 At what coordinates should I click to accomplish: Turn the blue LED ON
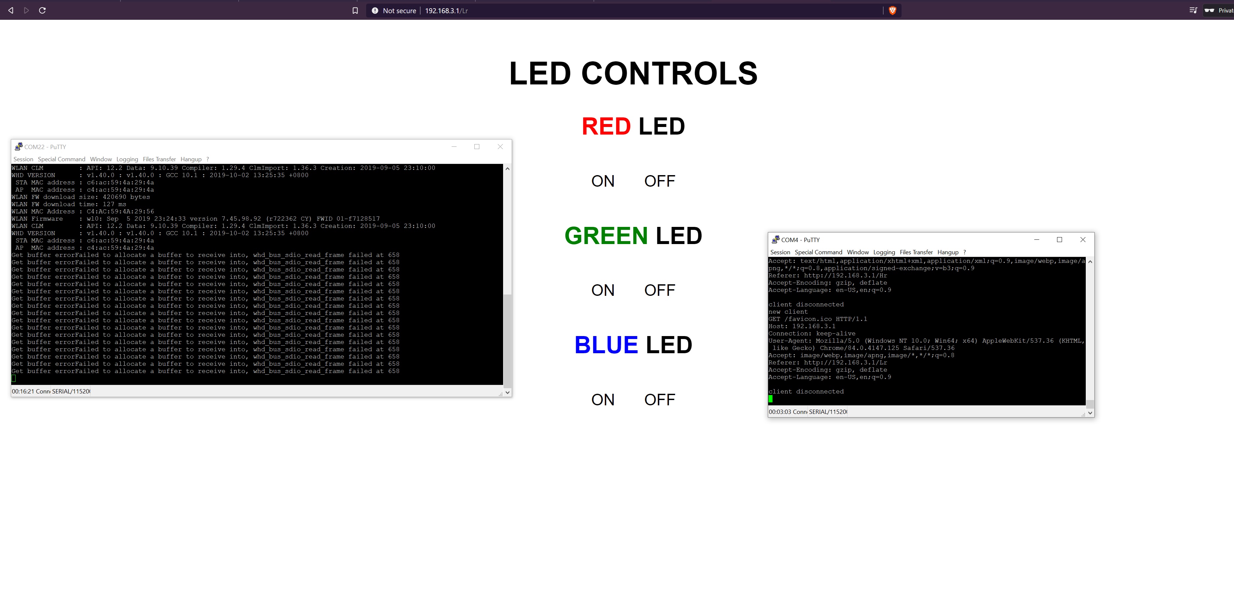pyautogui.click(x=602, y=400)
